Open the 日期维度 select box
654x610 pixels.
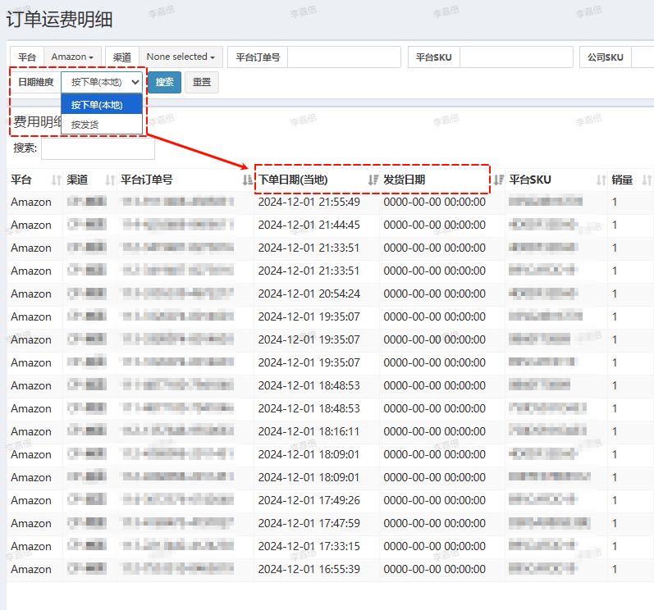coord(102,82)
